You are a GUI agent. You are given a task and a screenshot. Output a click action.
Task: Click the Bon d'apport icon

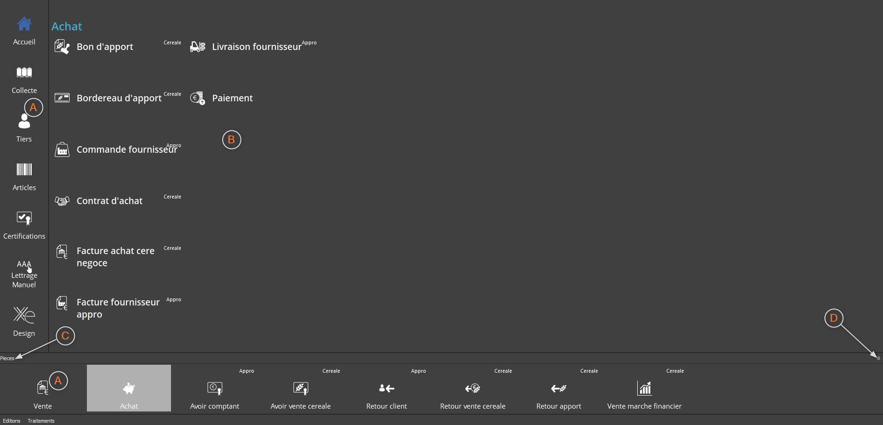tap(62, 47)
